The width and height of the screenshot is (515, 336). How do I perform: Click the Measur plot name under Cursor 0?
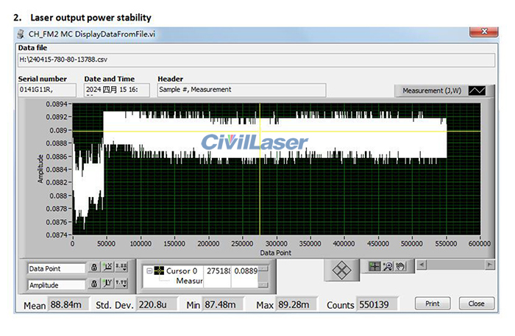tap(189, 281)
